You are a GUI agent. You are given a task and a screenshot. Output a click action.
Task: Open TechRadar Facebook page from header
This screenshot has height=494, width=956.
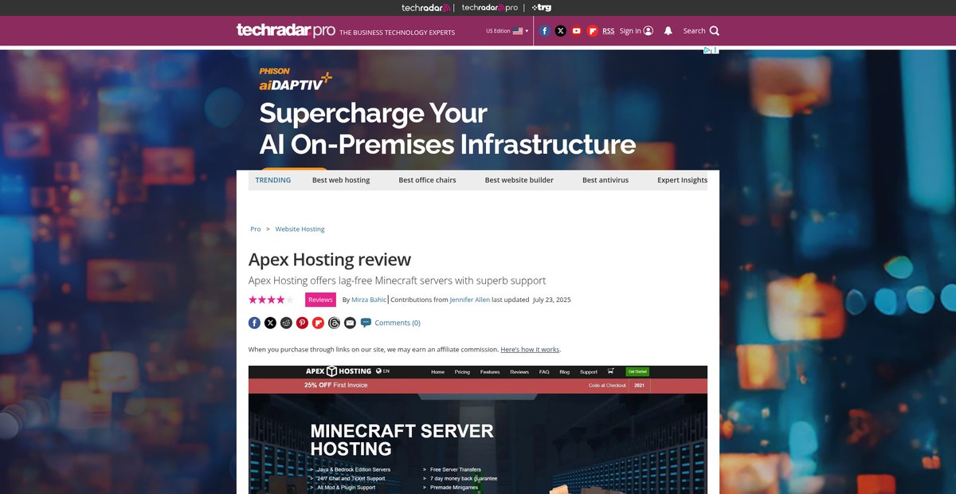pos(545,31)
